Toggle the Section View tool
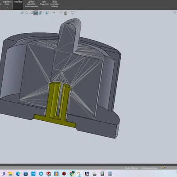The height and width of the screenshot is (177, 177). coord(35,13)
